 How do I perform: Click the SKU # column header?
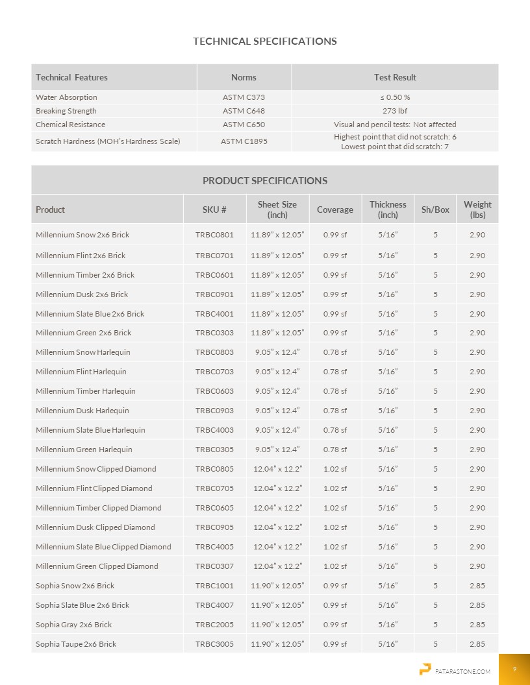tap(214, 210)
